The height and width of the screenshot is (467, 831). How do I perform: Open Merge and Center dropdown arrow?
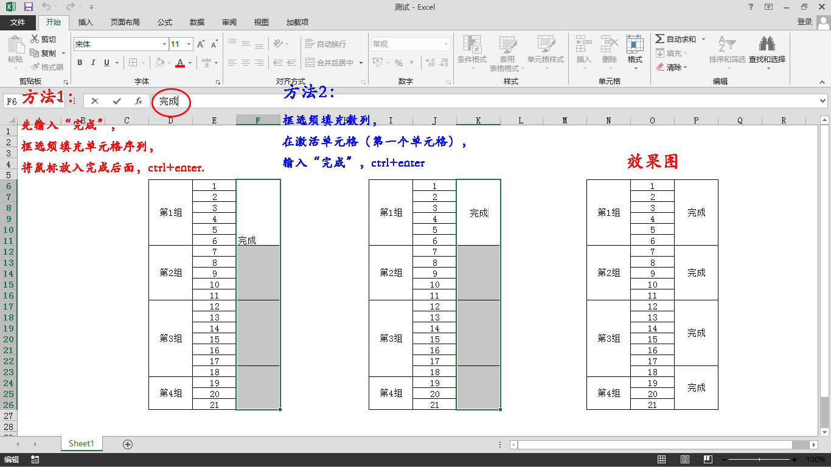361,63
